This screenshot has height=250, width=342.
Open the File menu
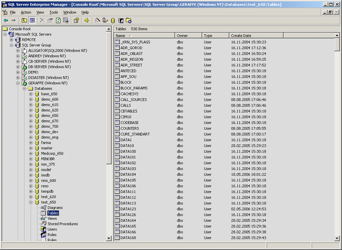[x=13, y=12]
